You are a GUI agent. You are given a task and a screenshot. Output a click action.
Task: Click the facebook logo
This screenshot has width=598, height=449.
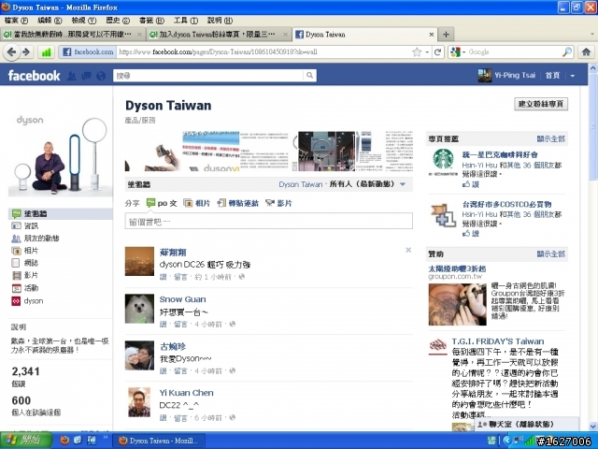click(x=34, y=76)
